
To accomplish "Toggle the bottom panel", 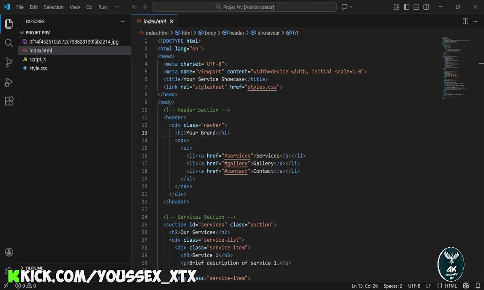I will tap(416, 7).
